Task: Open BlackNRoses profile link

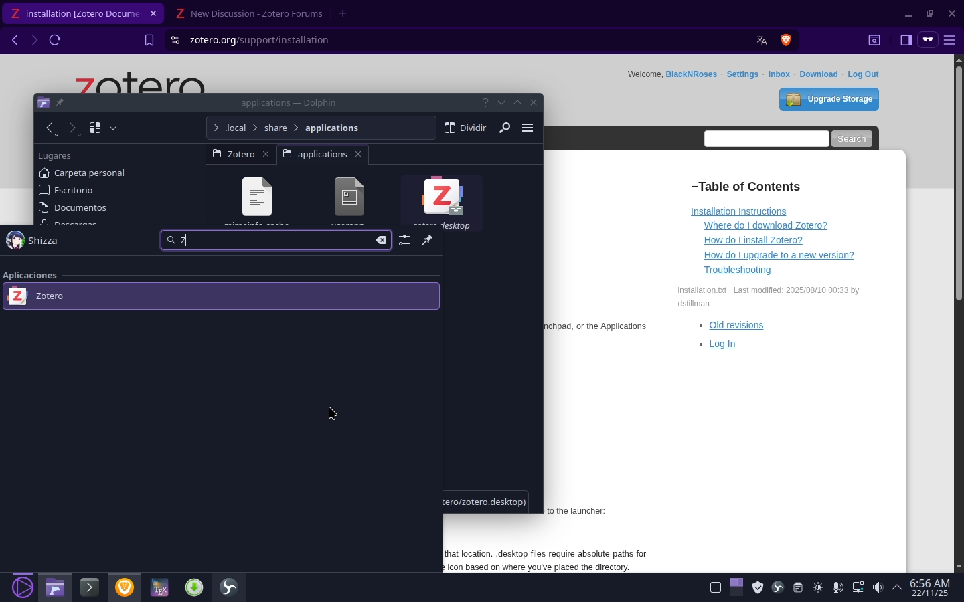Action: point(692,74)
